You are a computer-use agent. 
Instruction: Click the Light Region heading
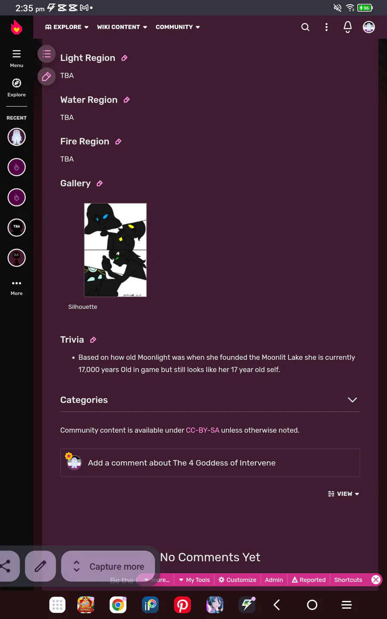pos(88,58)
